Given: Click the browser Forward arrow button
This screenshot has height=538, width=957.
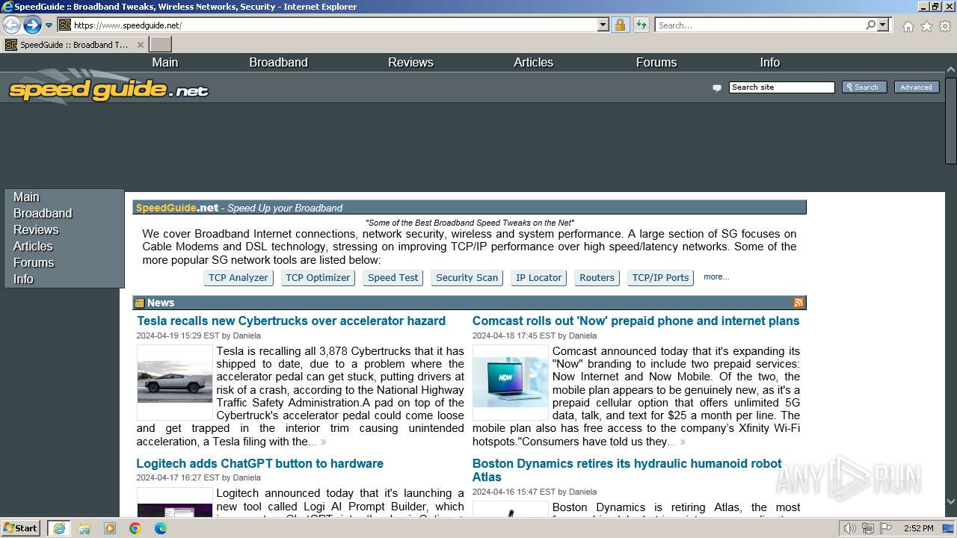Looking at the screenshot, I should [x=32, y=25].
